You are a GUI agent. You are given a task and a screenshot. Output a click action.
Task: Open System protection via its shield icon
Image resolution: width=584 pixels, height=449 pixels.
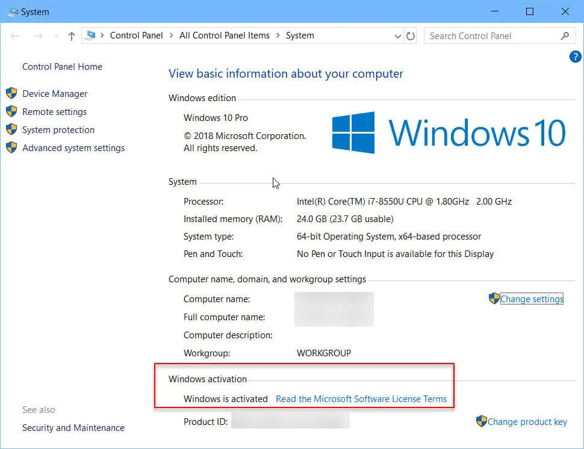pos(12,129)
